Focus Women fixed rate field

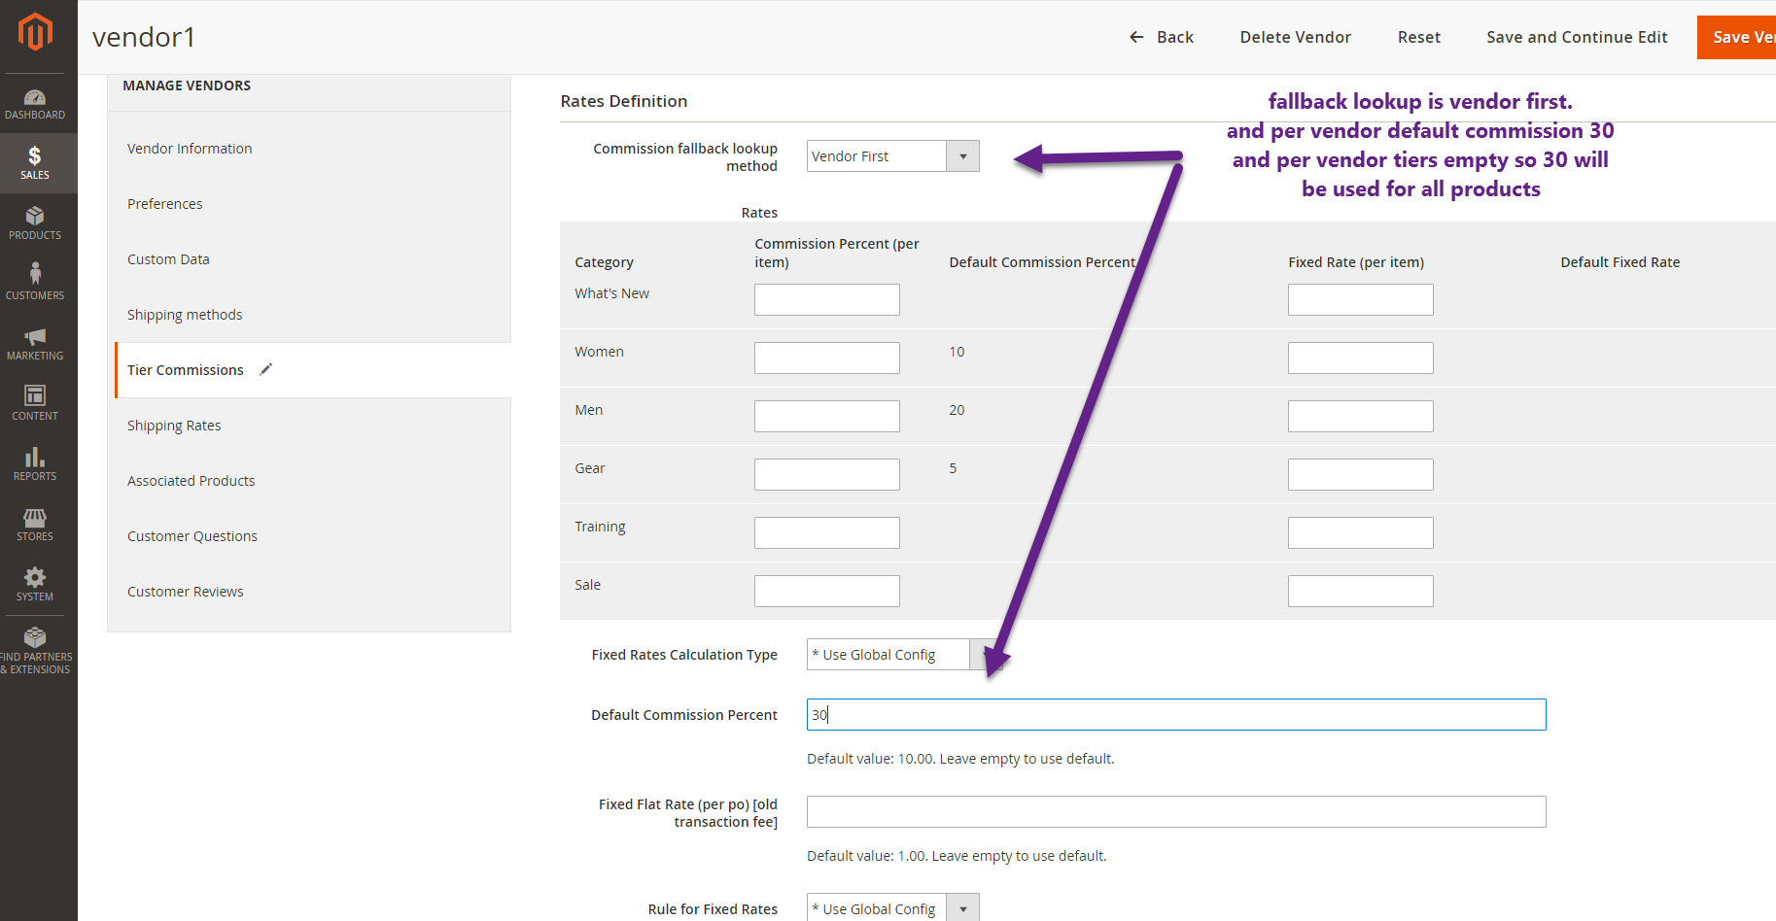(x=1361, y=358)
